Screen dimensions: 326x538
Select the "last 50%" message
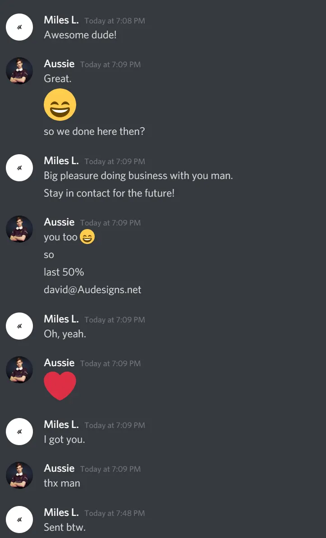click(64, 272)
